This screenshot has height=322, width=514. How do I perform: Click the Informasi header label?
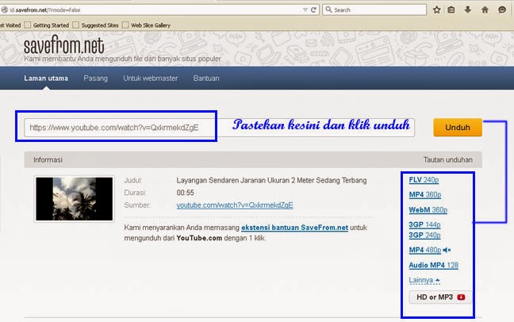click(x=48, y=159)
